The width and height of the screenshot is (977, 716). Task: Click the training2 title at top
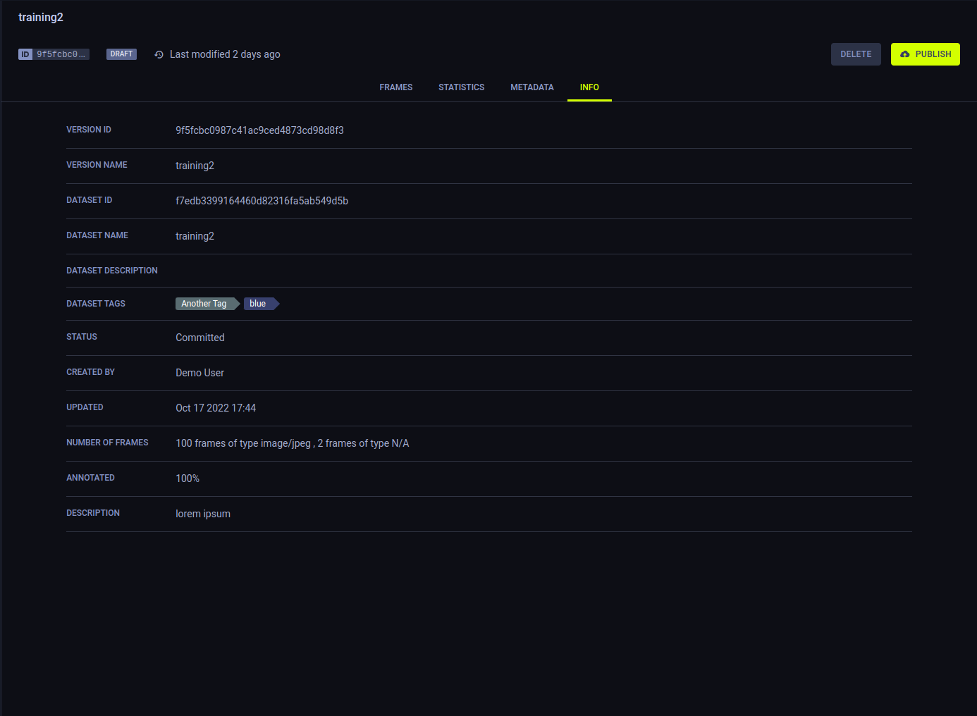pyautogui.click(x=41, y=18)
